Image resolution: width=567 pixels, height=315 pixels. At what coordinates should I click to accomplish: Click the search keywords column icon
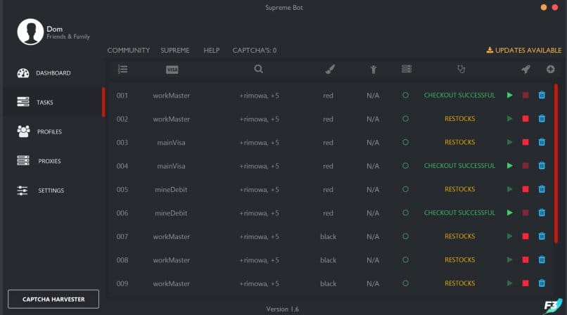259,69
